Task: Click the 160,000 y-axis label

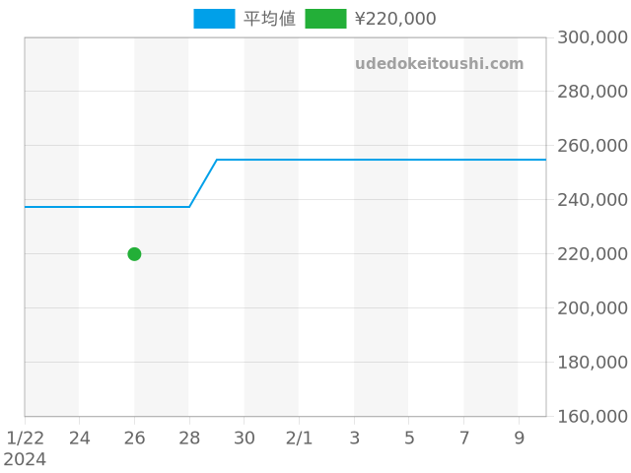Action: point(592,416)
